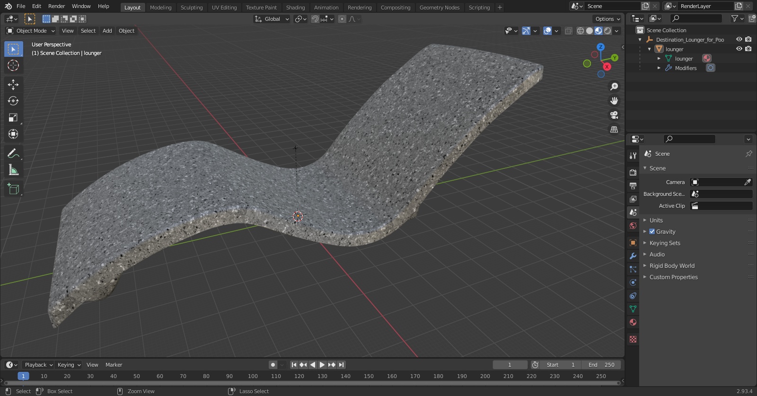This screenshot has height=396, width=757.
Task: Switch to the Modeling workspace tab
Action: (160, 8)
